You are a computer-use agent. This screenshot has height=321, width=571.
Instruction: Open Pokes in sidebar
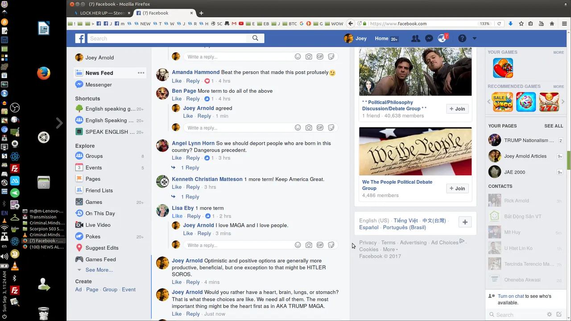(x=93, y=237)
